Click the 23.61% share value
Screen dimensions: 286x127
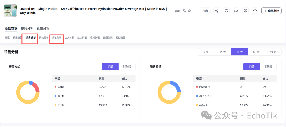(267, 96)
